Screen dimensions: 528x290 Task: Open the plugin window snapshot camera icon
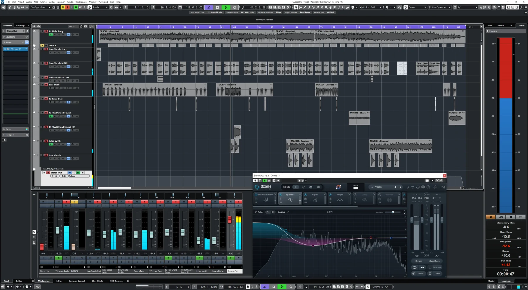(427, 181)
